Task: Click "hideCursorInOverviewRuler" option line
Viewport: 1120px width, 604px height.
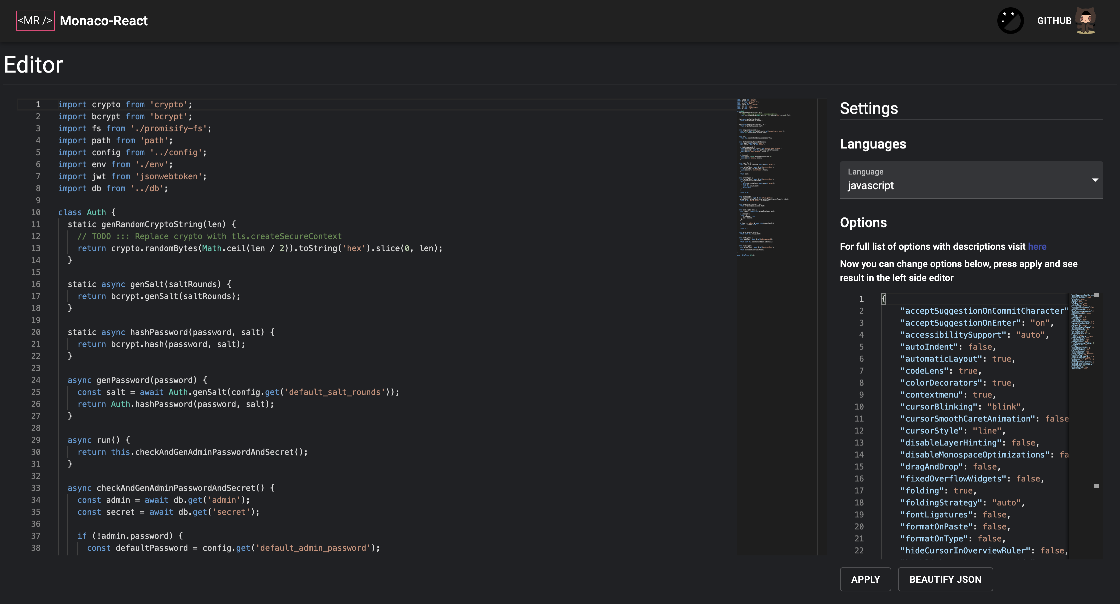Action: coord(984,551)
